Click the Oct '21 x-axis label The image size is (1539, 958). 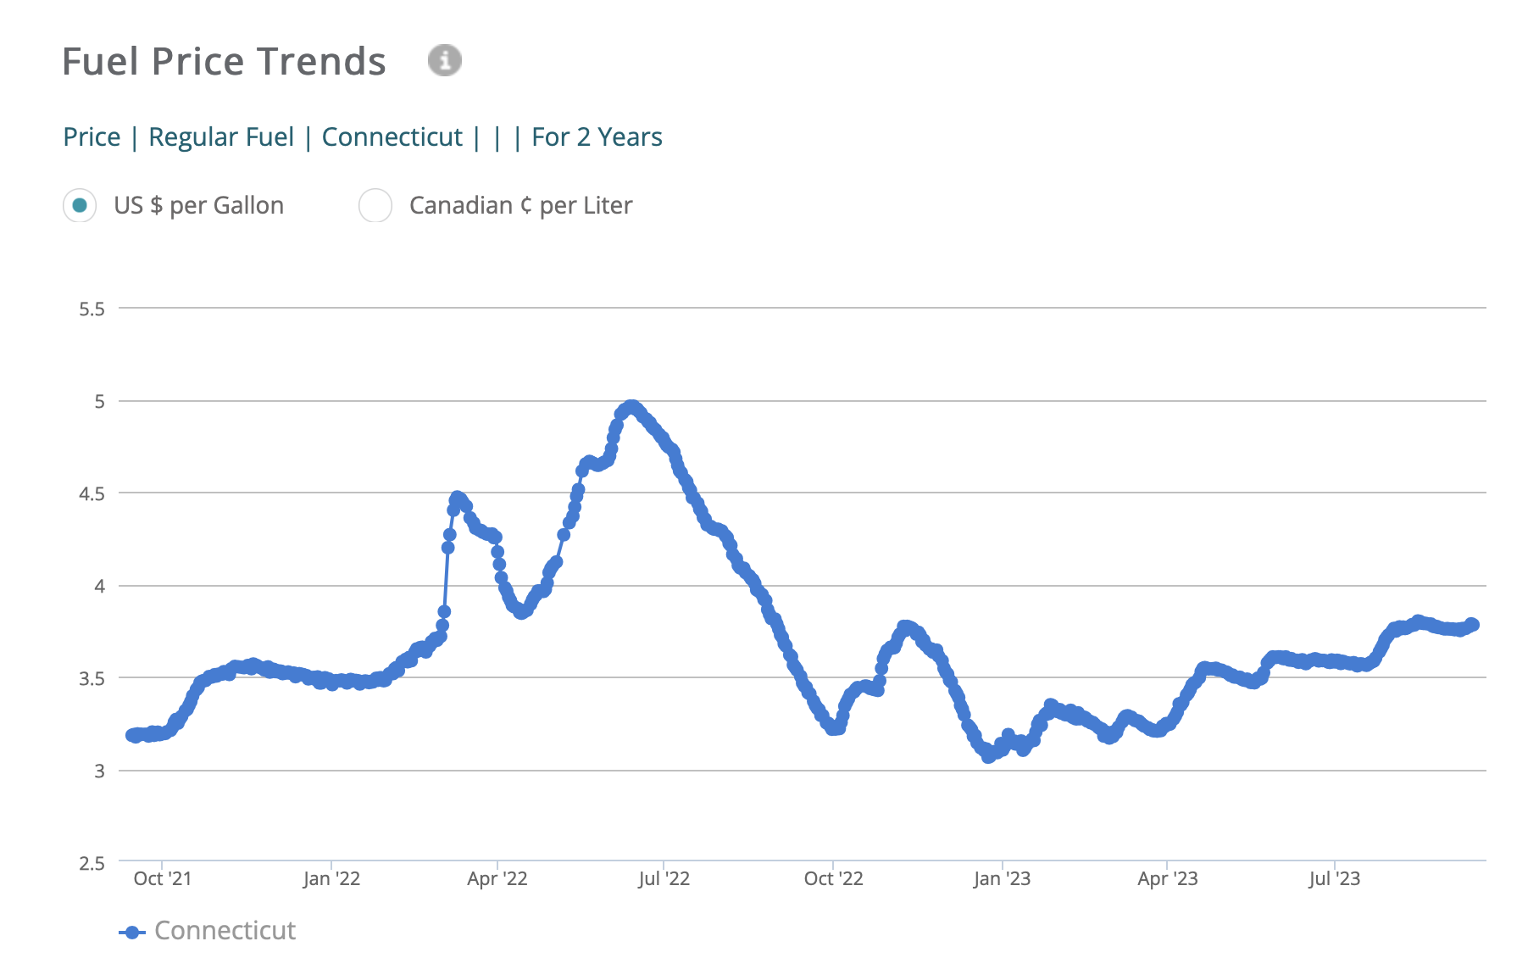pos(162,878)
